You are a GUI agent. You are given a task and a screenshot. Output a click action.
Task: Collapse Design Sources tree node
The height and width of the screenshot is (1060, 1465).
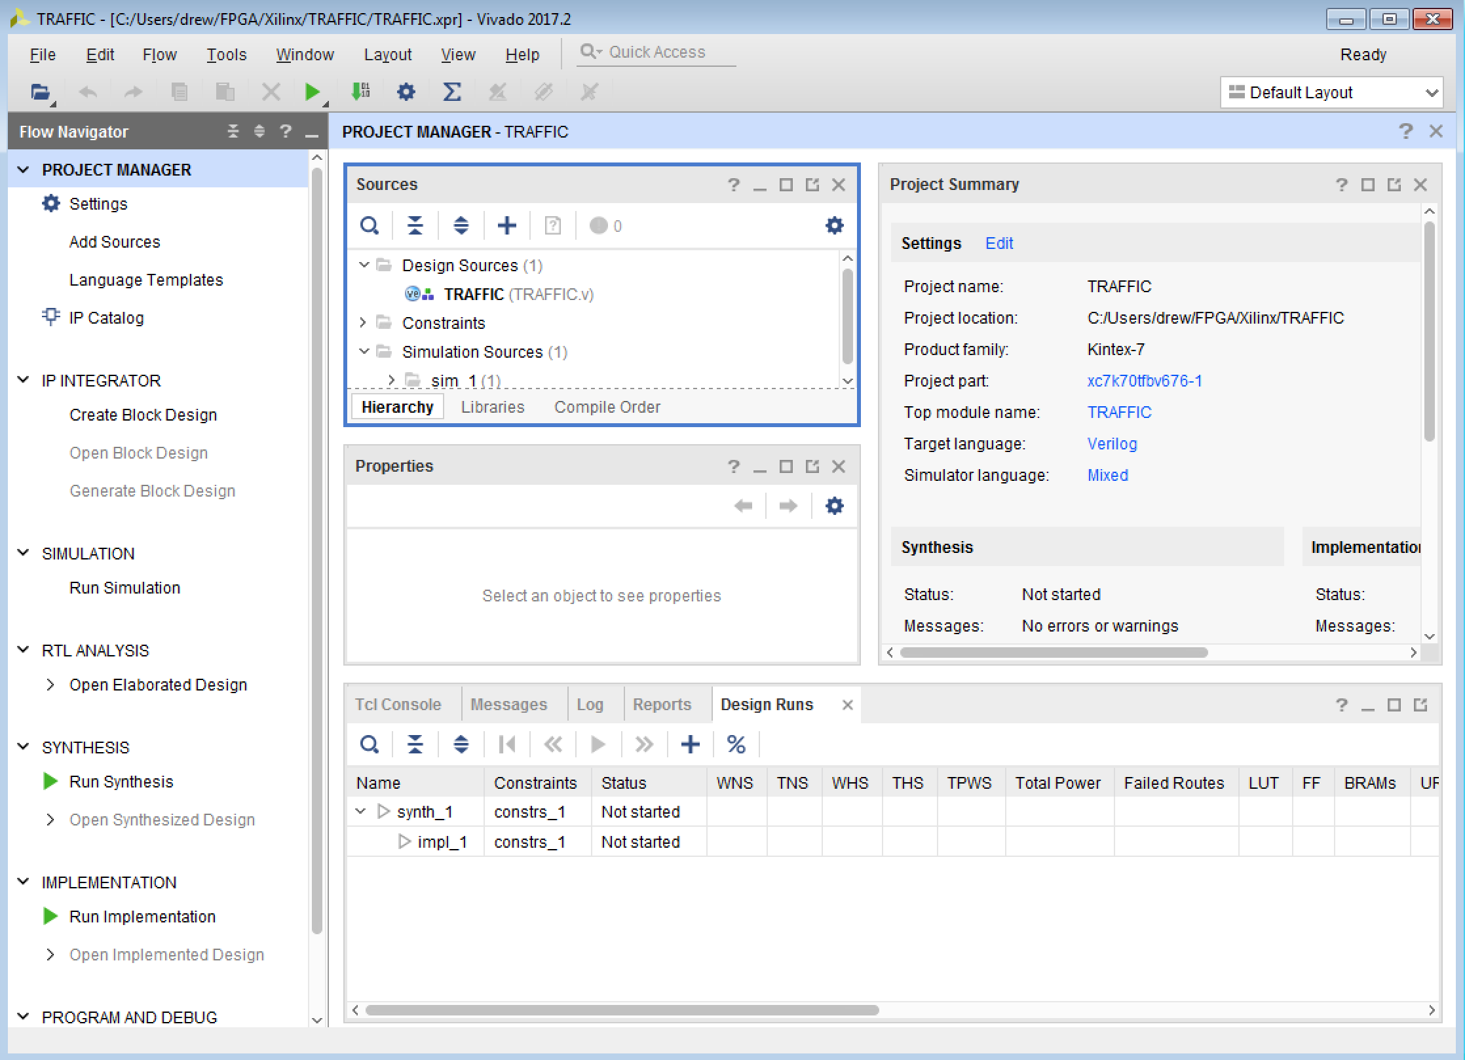364,265
